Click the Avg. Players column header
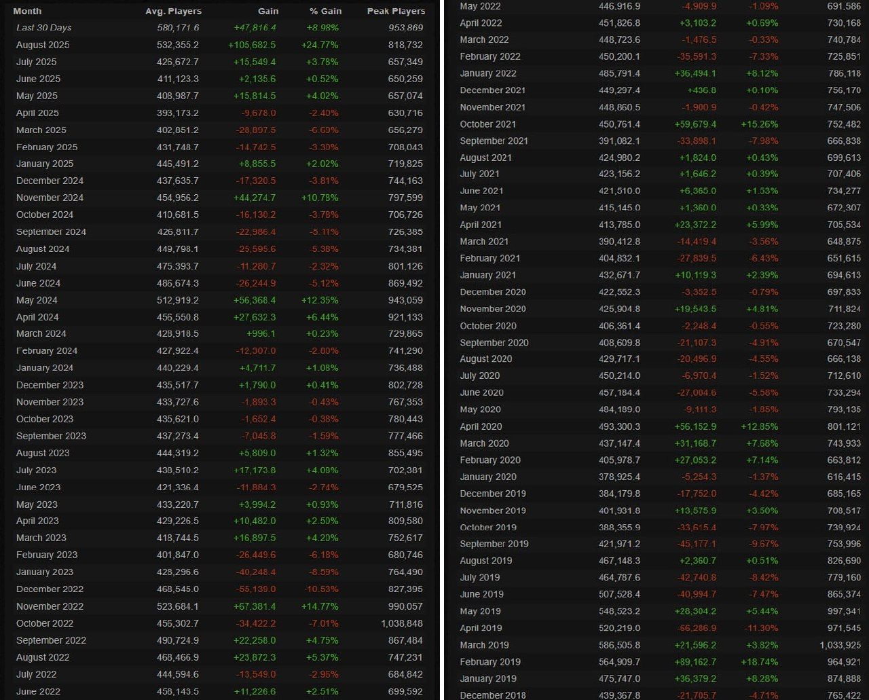Image resolution: width=869 pixels, height=700 pixels. click(x=173, y=11)
